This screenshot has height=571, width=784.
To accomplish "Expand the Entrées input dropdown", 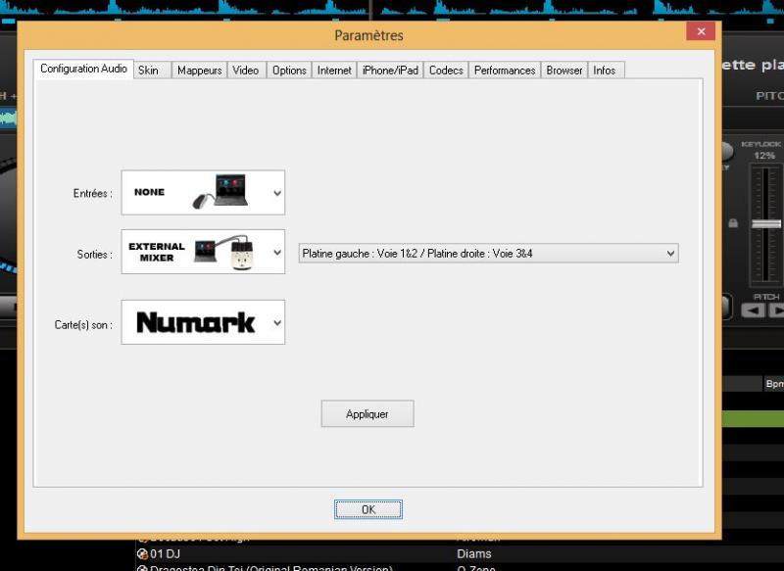I will [203, 193].
